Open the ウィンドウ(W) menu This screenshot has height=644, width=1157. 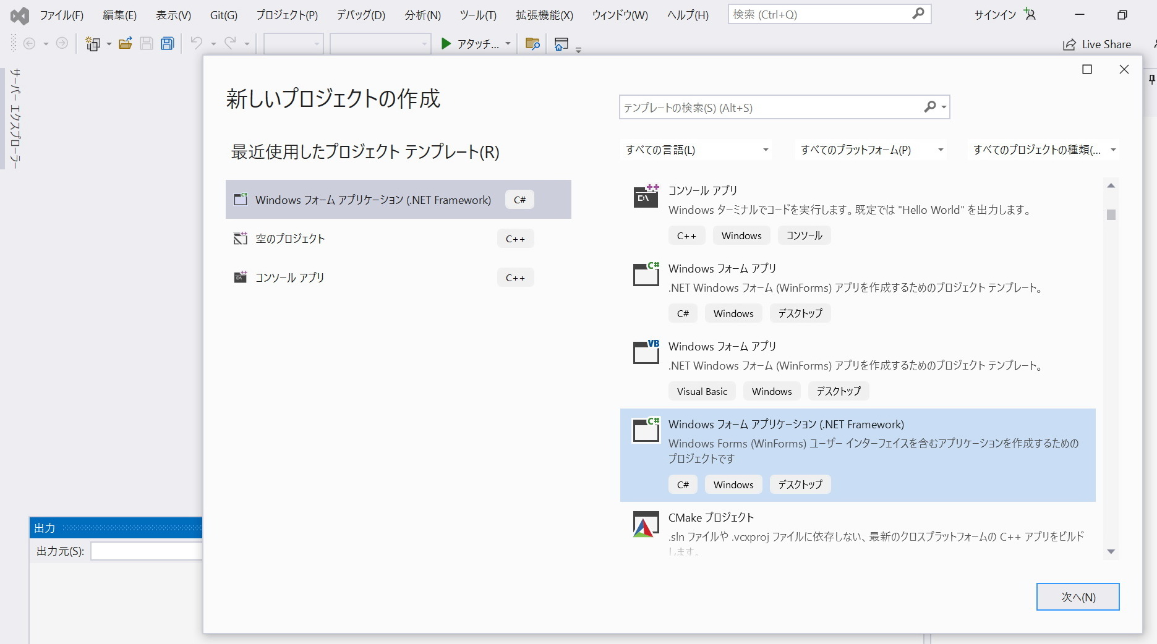coord(620,15)
